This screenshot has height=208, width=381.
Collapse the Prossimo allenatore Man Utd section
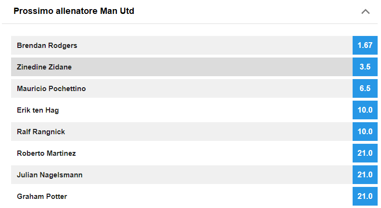pos(365,12)
